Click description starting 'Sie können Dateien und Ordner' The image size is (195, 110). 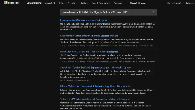103,57
